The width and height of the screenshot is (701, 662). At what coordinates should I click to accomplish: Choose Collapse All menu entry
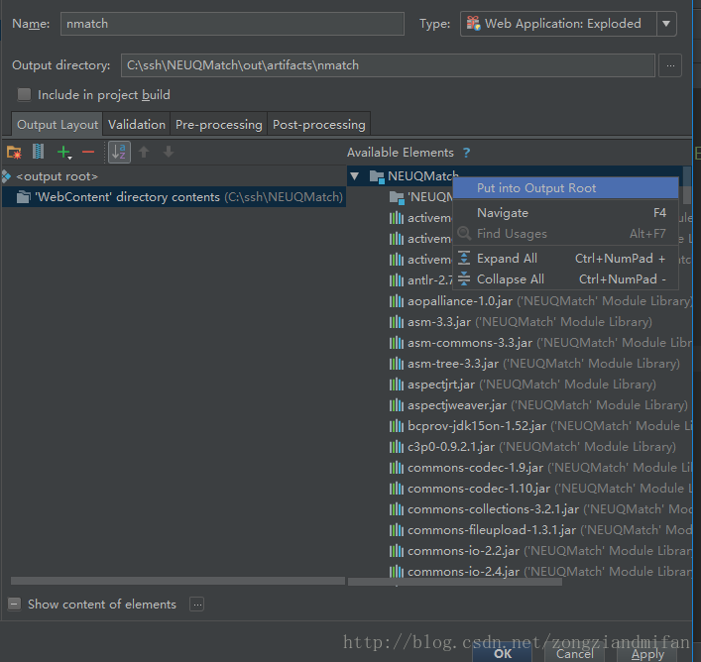click(565, 279)
